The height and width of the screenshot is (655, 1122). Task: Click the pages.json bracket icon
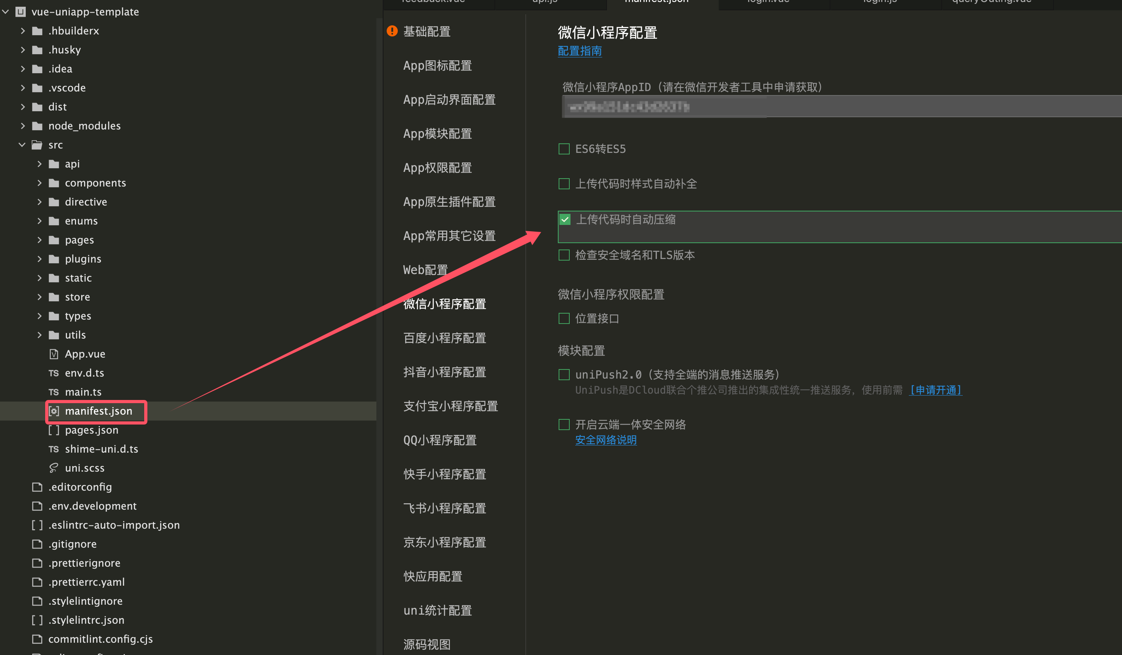coord(54,430)
